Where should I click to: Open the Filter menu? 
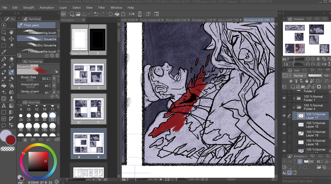coord(101,8)
